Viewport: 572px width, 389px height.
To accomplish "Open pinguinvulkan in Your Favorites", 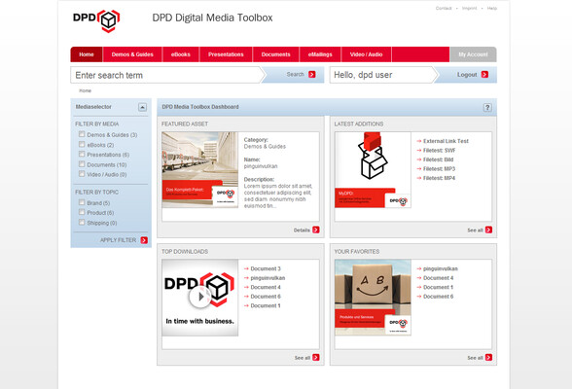I will point(441,268).
